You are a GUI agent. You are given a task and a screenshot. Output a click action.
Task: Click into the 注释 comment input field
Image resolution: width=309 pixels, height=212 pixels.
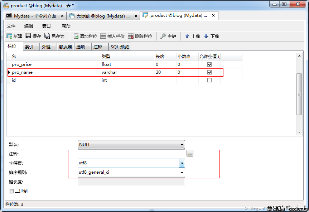coord(131,154)
